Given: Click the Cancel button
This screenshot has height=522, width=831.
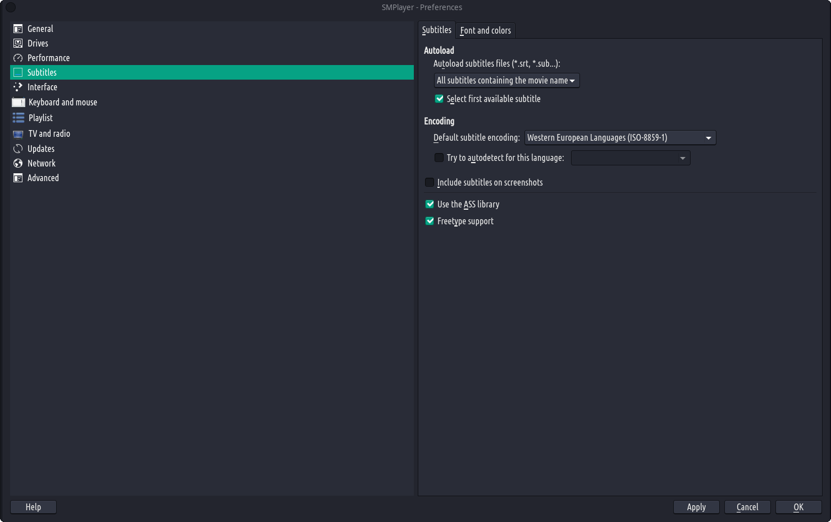Looking at the screenshot, I should coord(747,507).
